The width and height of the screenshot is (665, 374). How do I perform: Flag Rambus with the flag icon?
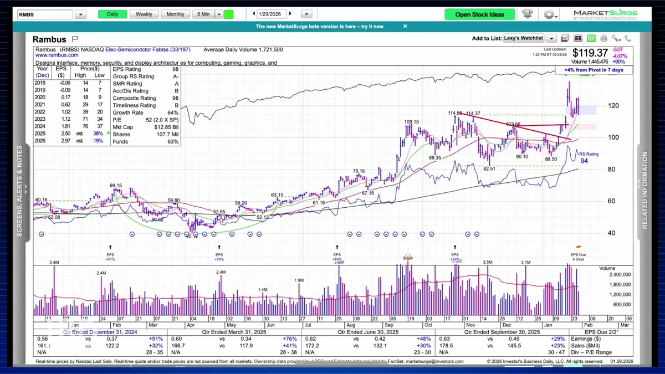(x=75, y=39)
